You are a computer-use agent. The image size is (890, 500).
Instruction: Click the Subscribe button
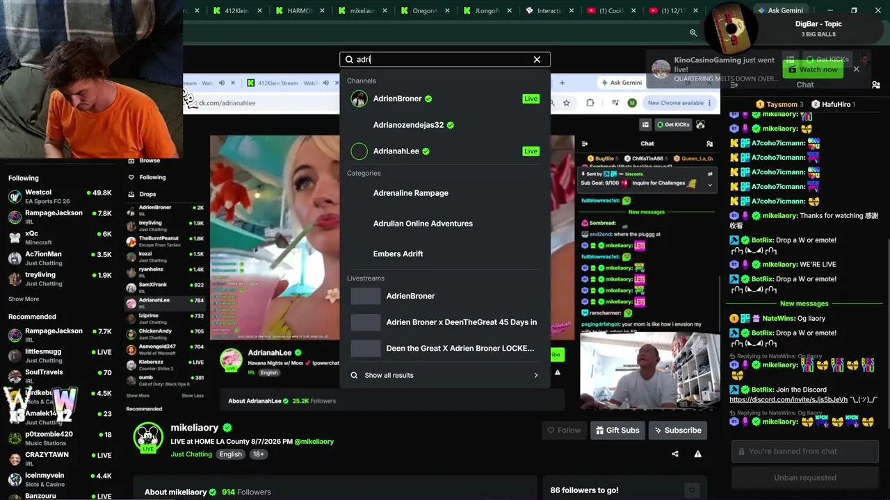(x=677, y=431)
